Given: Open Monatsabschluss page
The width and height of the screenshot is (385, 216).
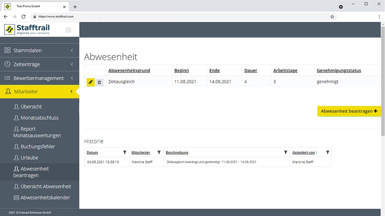Looking at the screenshot, I should [x=39, y=118].
